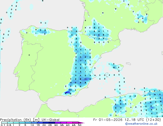
Task: Click the 'UK-Global' model label
Action: [50, 120]
